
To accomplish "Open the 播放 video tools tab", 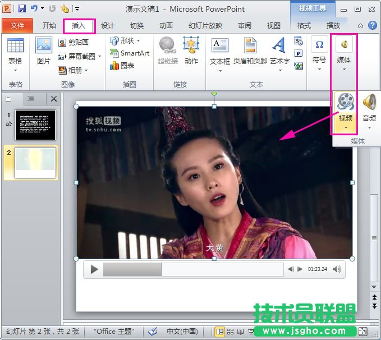I will [333, 25].
